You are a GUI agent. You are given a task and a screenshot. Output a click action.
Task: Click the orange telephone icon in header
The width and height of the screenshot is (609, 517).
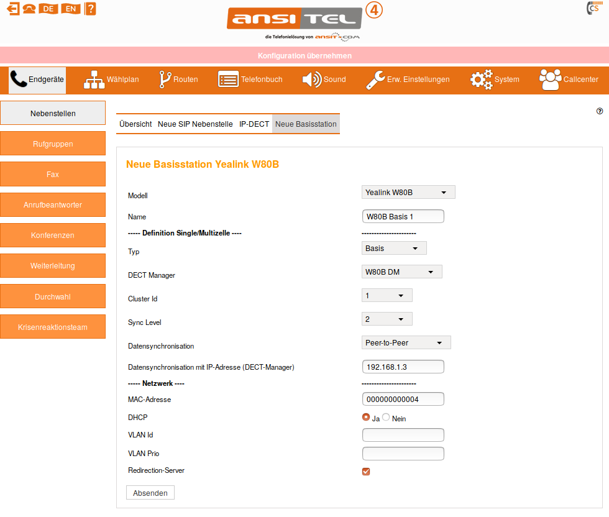(29, 9)
